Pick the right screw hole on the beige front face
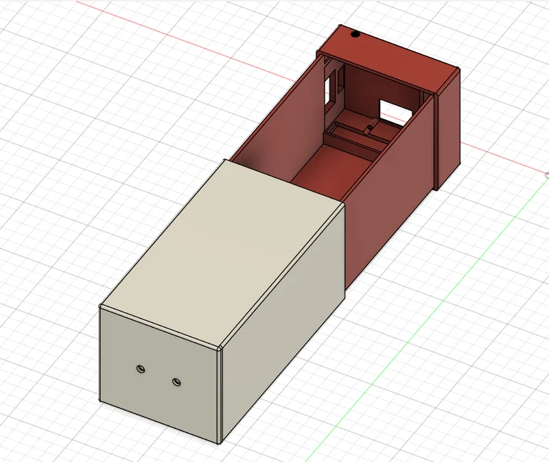Viewport: 549px width, 462px height. pyautogui.click(x=176, y=382)
